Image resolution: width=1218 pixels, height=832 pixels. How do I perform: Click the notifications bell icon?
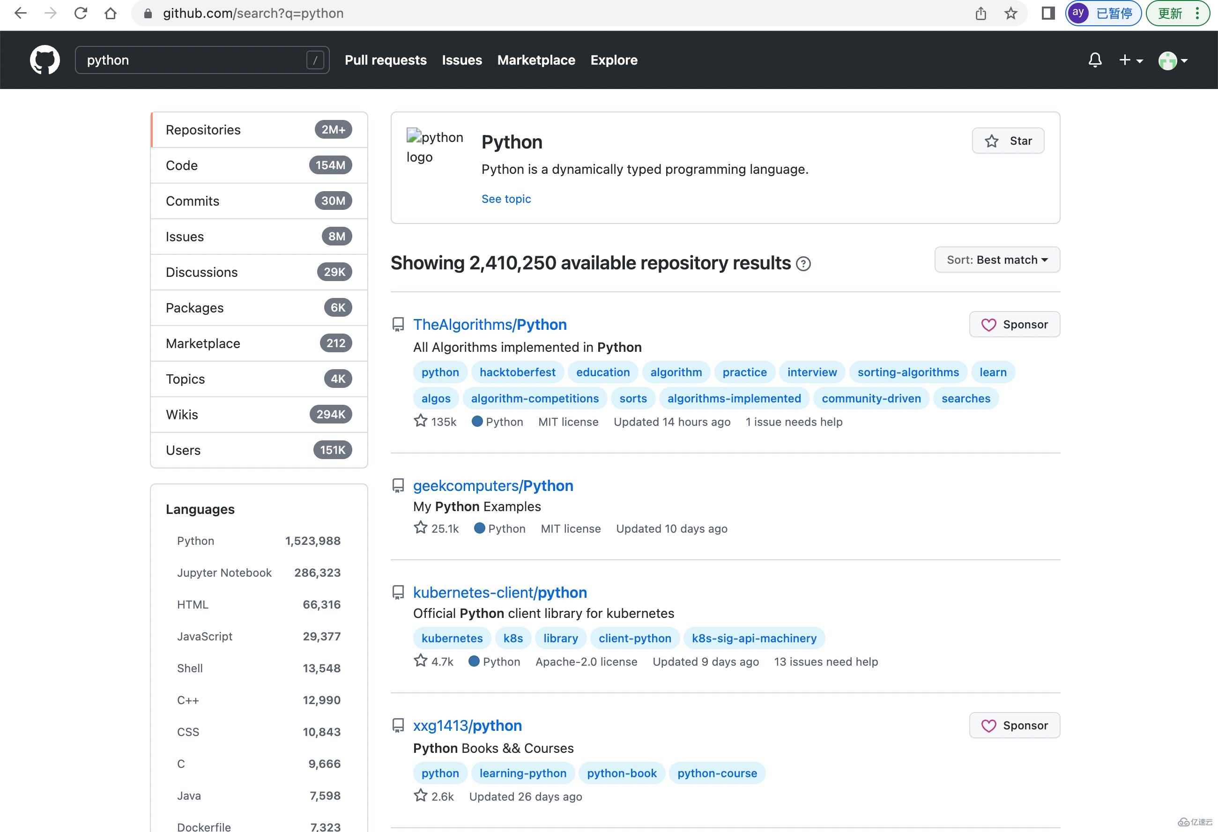(x=1095, y=60)
